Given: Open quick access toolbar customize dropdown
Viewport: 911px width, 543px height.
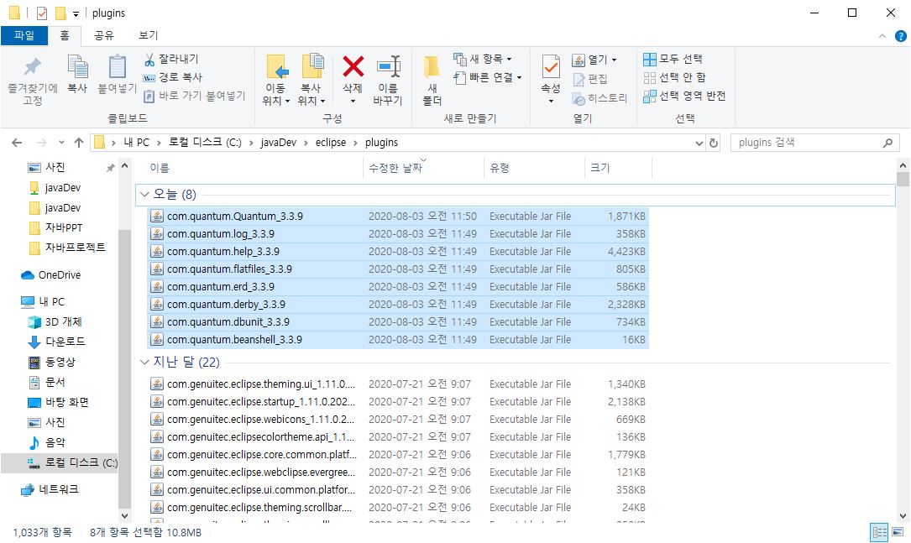Looking at the screenshot, I should 76,13.
